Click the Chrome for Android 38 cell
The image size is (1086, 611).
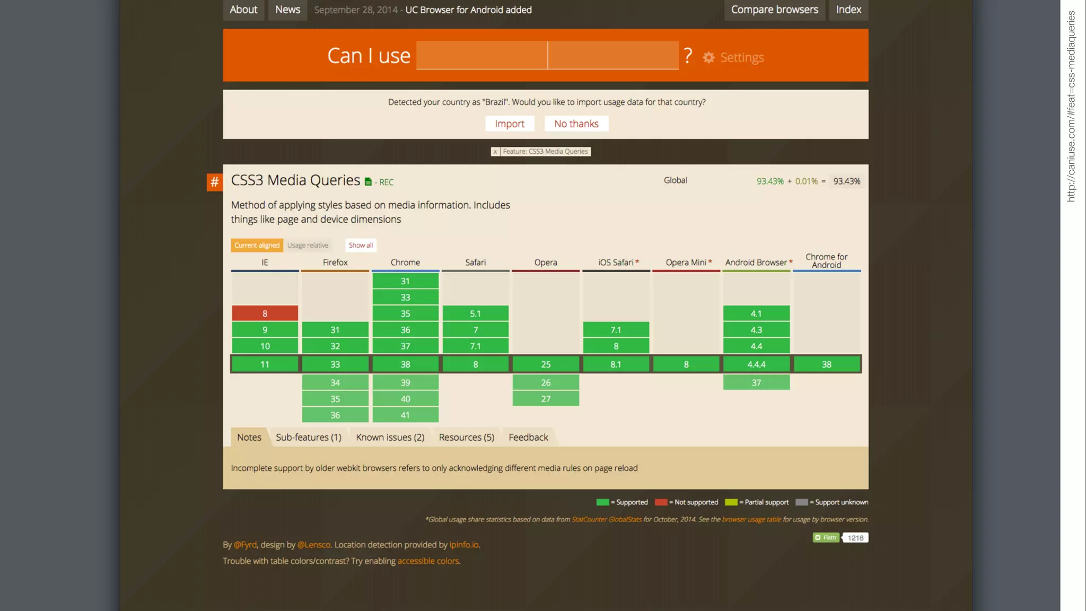tap(827, 364)
